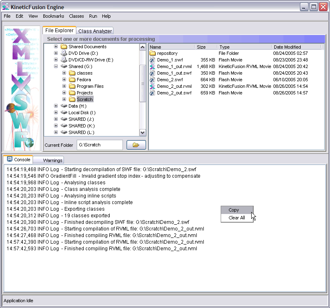Open the Warnings tab
330x308 pixels.
[52, 160]
